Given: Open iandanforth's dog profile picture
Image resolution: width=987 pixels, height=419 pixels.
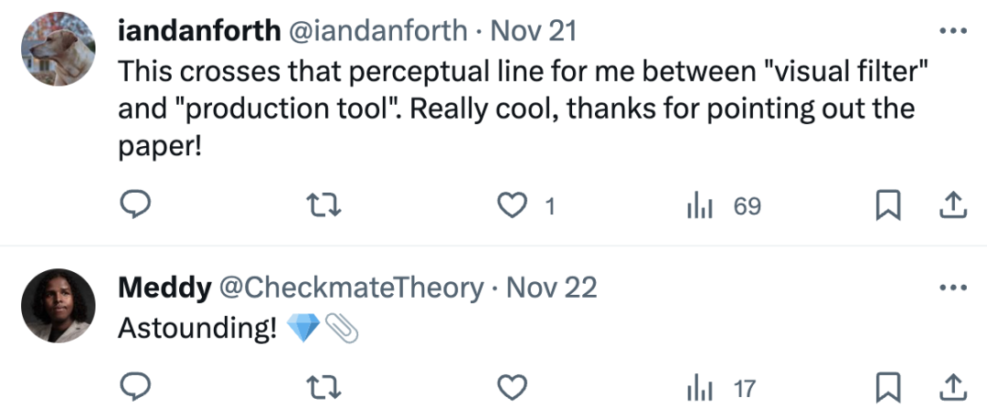Looking at the screenshot, I should [x=58, y=50].
